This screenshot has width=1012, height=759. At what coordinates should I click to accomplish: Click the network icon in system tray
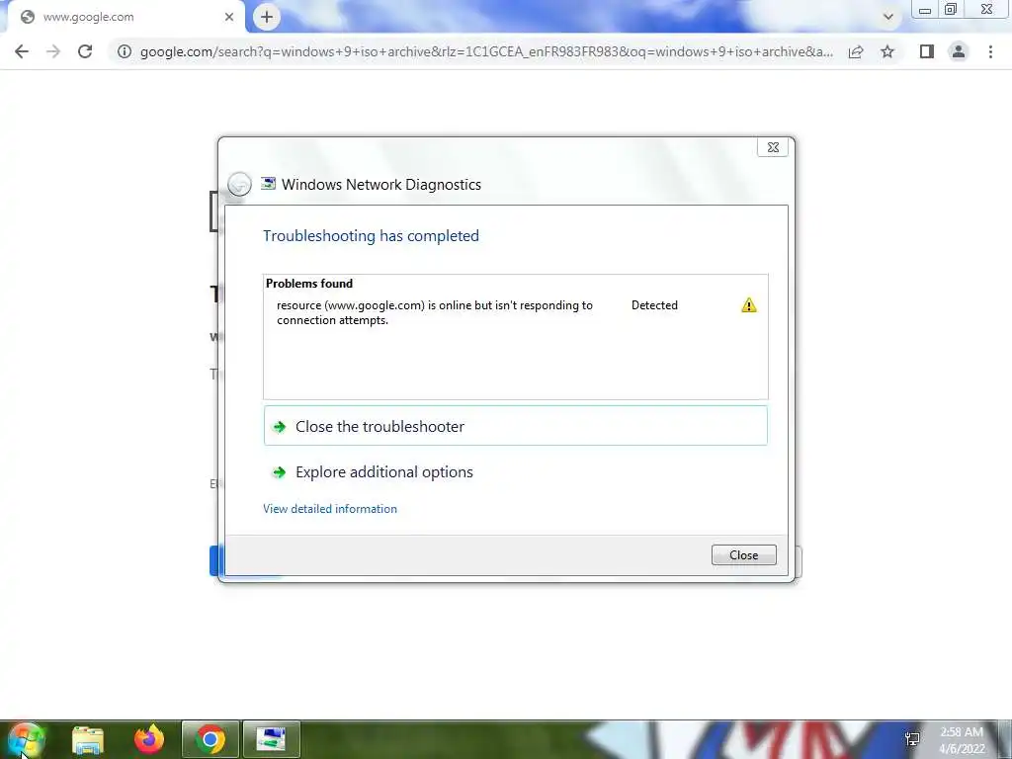(x=912, y=739)
